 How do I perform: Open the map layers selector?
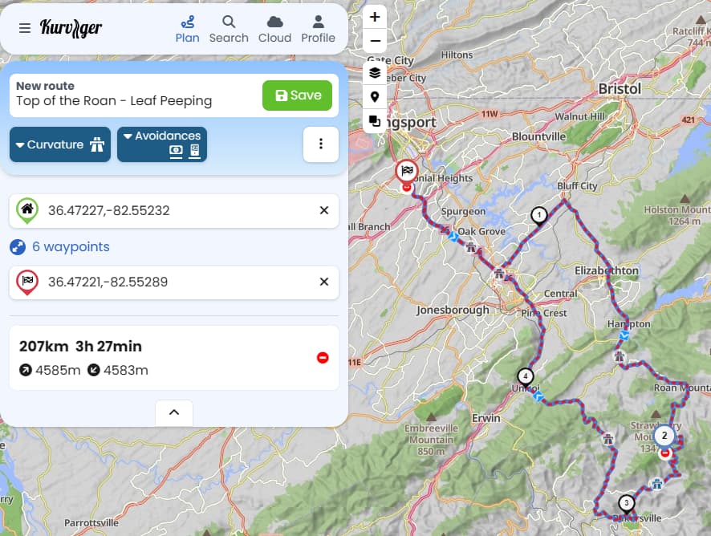coord(375,73)
